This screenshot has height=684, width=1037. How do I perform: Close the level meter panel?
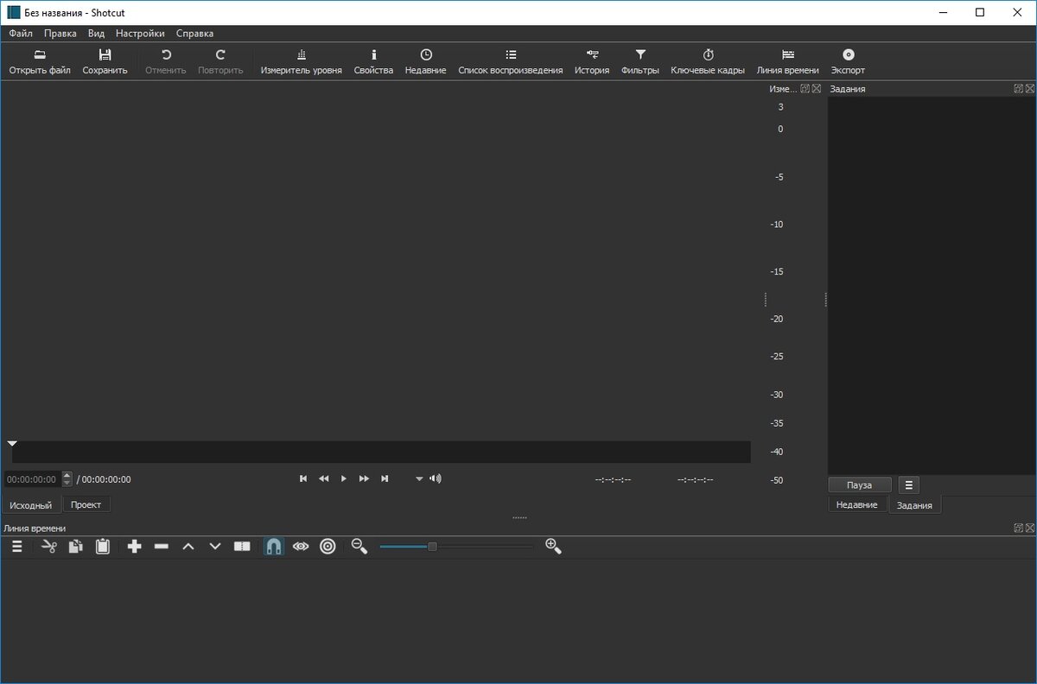point(817,88)
